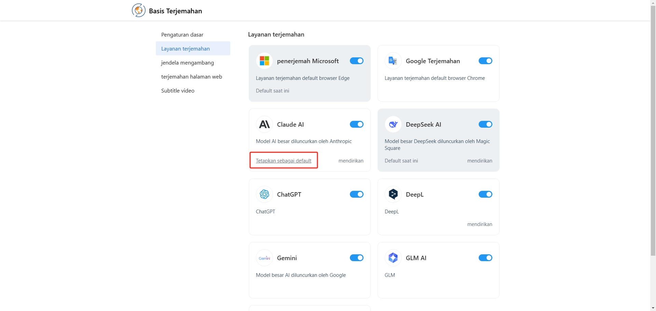Image resolution: width=656 pixels, height=311 pixels.
Task: Disable the Google Terjemahan switch
Action: [x=486, y=61]
